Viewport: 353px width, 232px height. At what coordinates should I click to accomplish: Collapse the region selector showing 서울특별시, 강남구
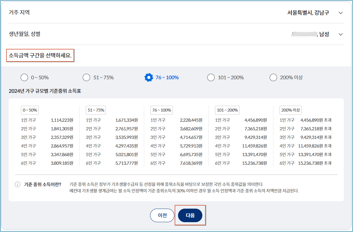(340, 13)
